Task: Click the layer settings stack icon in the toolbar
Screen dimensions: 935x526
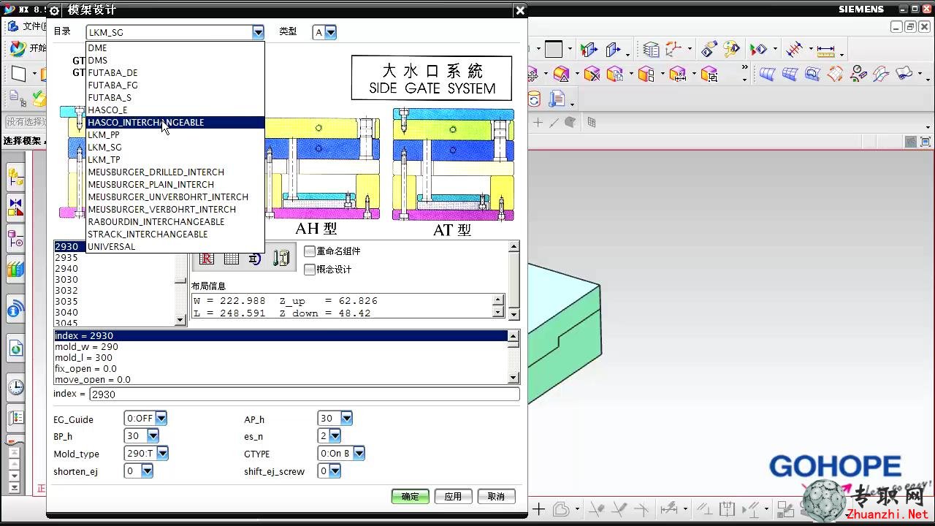Action: point(650,50)
